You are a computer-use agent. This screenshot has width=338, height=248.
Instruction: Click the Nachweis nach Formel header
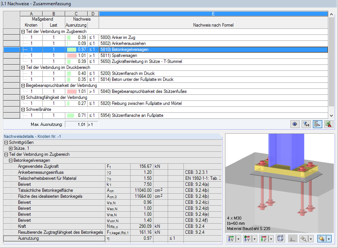point(213,25)
